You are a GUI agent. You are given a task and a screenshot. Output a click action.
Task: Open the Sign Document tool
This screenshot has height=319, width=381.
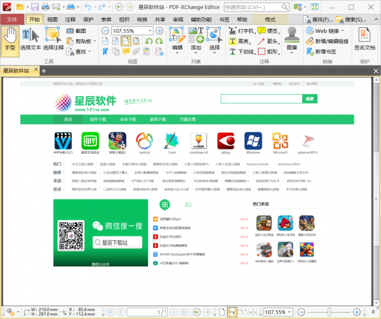364,39
